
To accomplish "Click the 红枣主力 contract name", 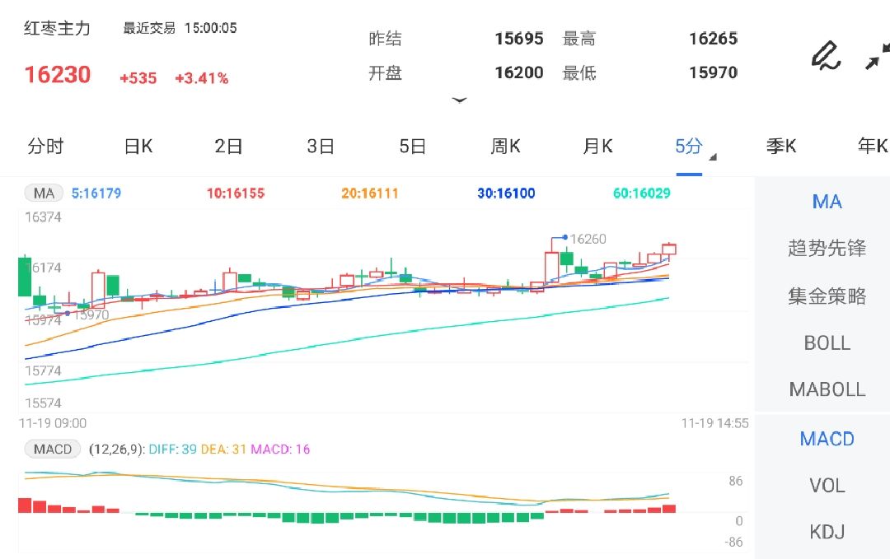I will 57,28.
